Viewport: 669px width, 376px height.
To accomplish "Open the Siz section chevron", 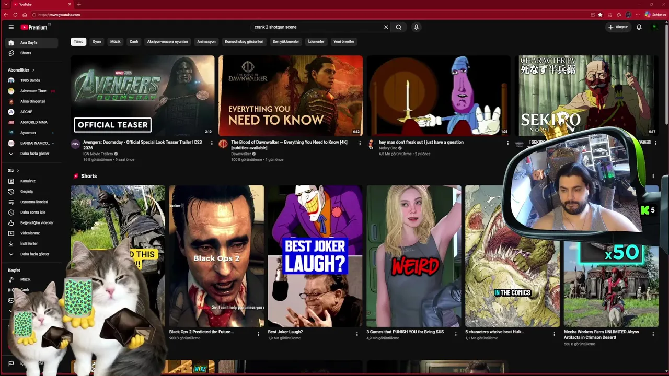I will coord(18,171).
